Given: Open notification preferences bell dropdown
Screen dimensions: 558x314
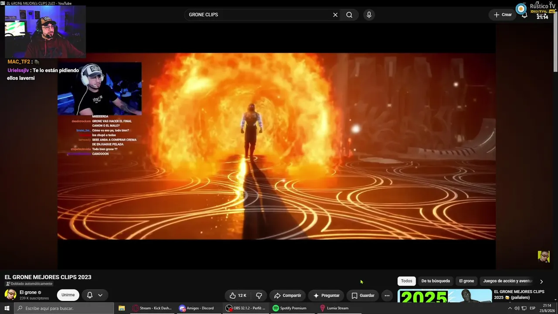Looking at the screenshot, I should point(95,295).
